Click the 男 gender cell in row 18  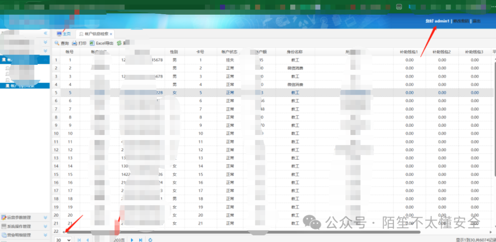click(x=174, y=199)
